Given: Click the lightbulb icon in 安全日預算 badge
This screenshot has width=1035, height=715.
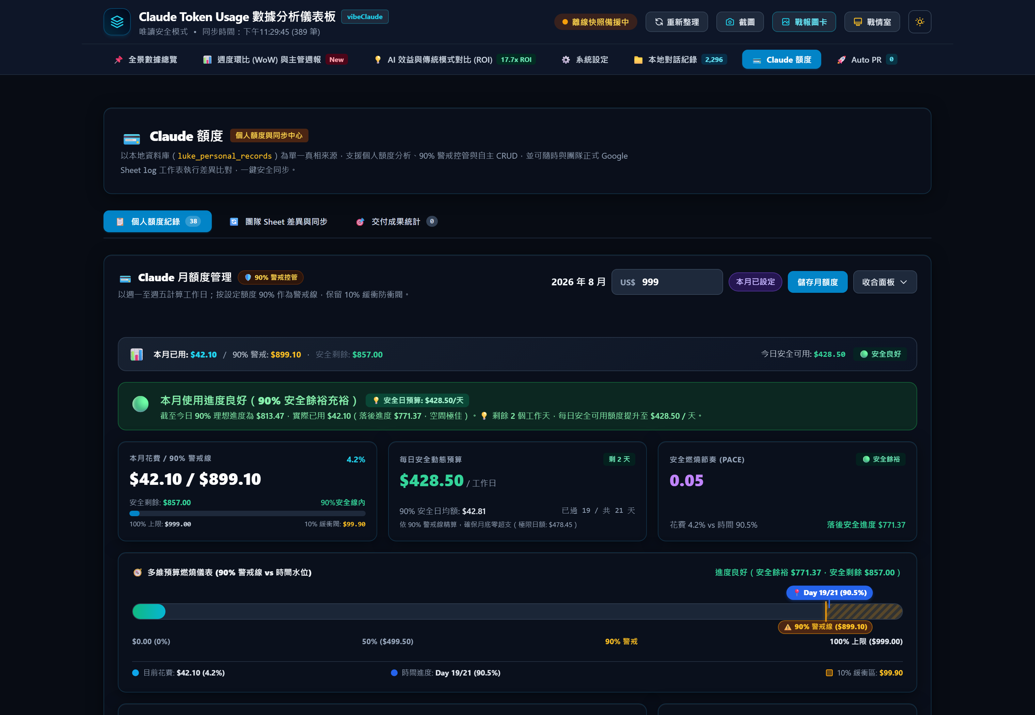Looking at the screenshot, I should click(x=376, y=400).
